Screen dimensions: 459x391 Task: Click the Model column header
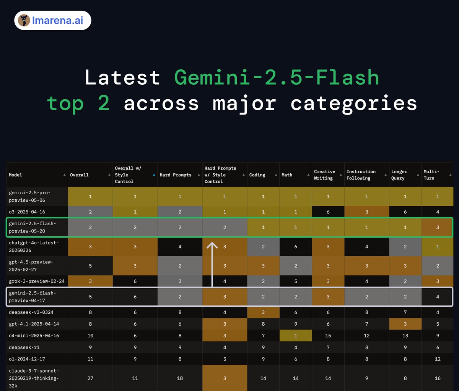(37, 175)
